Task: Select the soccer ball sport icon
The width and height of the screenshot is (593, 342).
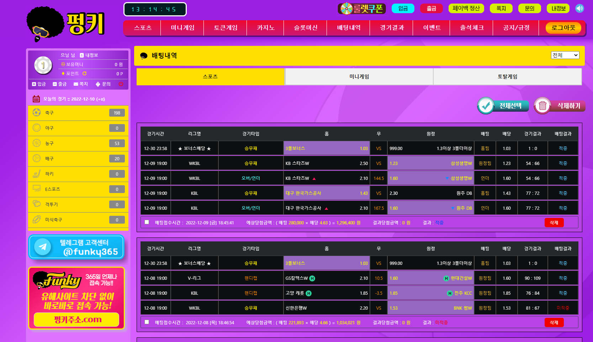Action: [37, 112]
